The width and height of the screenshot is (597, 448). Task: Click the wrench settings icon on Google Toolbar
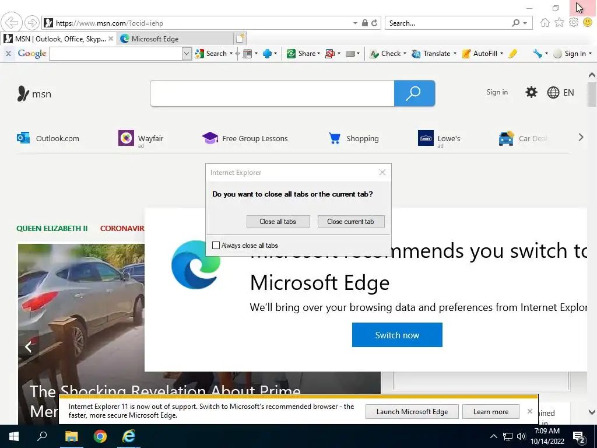[538, 54]
